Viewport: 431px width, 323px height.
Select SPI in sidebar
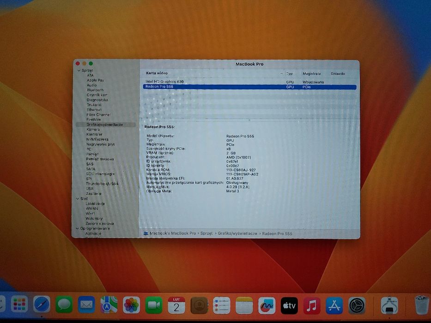tap(89, 179)
